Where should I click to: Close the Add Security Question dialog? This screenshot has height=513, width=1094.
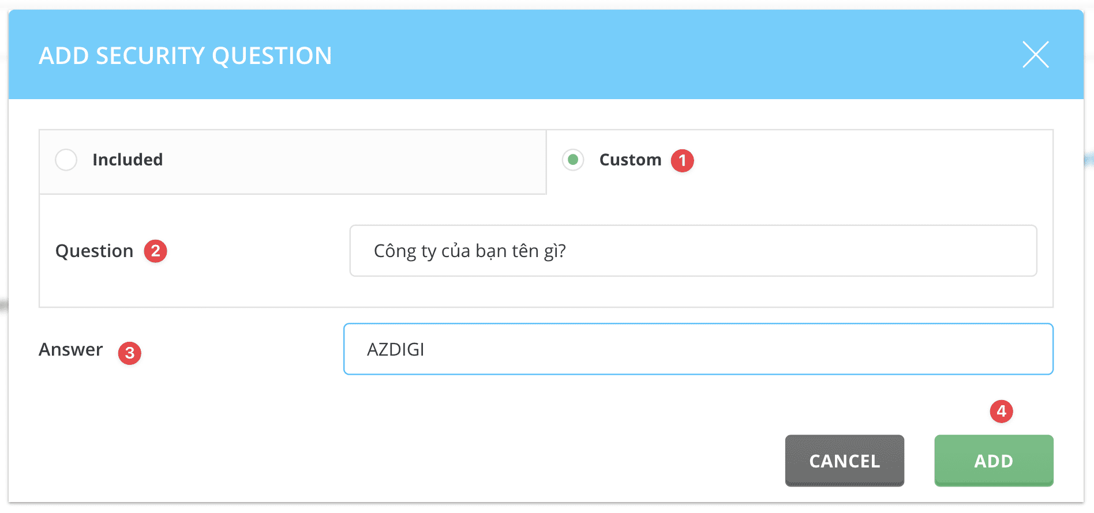[1036, 55]
